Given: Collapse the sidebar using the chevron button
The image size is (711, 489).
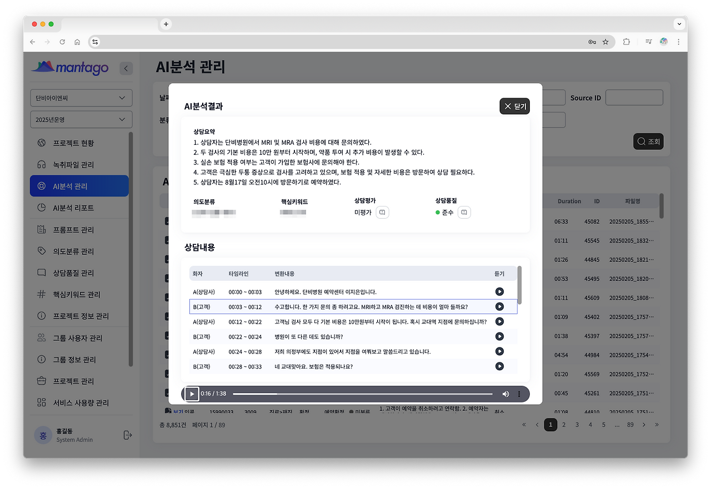Looking at the screenshot, I should click(x=126, y=68).
